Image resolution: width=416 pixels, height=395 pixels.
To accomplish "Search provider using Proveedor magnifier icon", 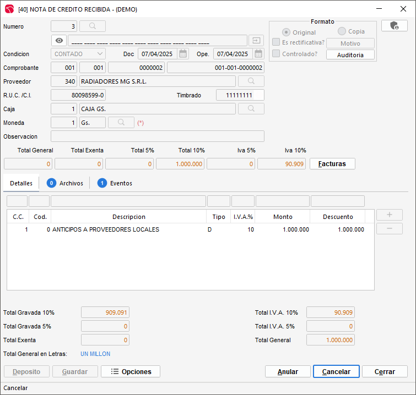I will [251, 81].
